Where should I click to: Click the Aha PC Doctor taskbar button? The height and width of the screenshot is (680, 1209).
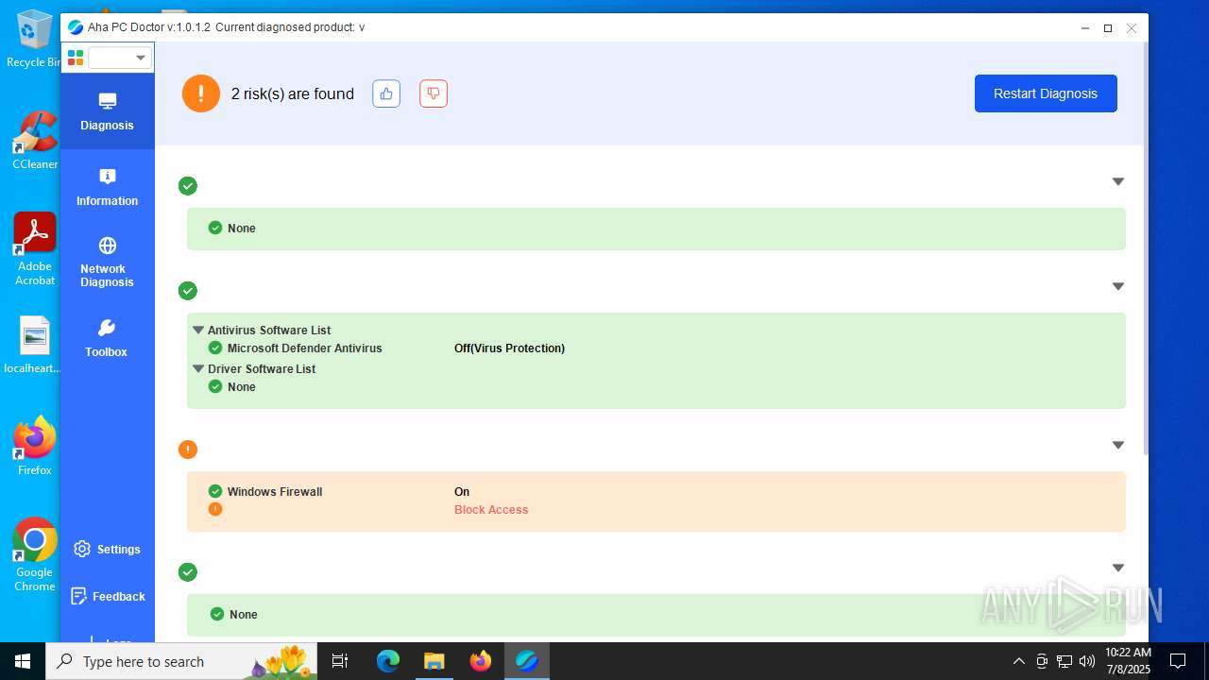pos(526,661)
